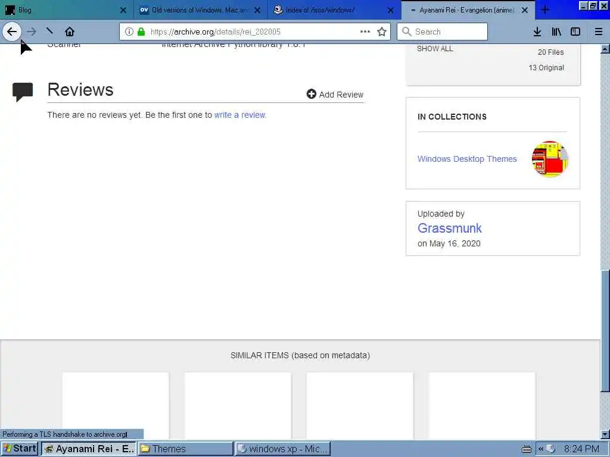Viewport: 610px width, 457px height.
Task: Click the fourth similar item card
Action: pyautogui.click(x=482, y=406)
